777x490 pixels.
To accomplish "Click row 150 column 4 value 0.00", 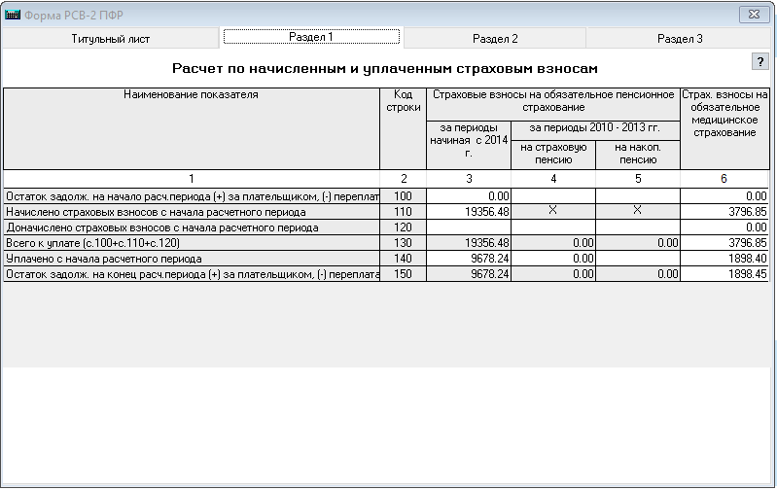I will coord(553,274).
